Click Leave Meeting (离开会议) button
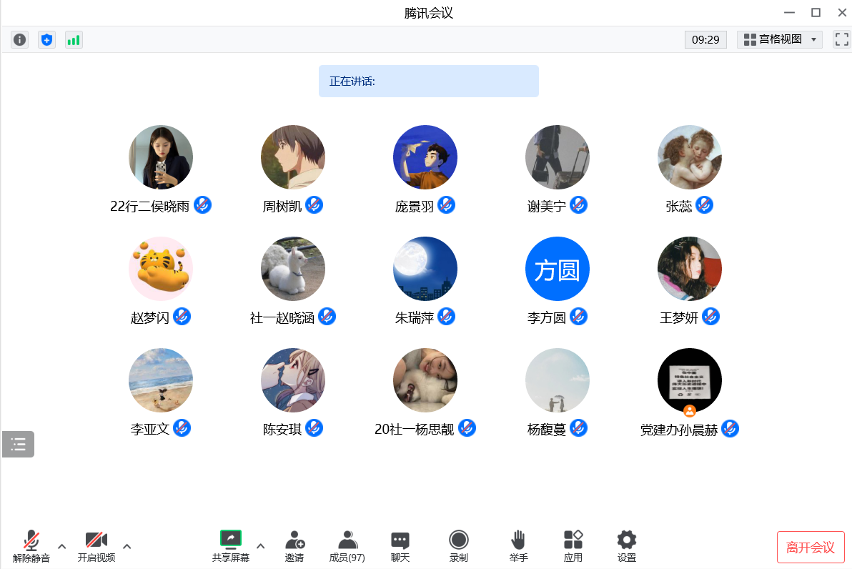The image size is (852, 569). [x=811, y=548]
